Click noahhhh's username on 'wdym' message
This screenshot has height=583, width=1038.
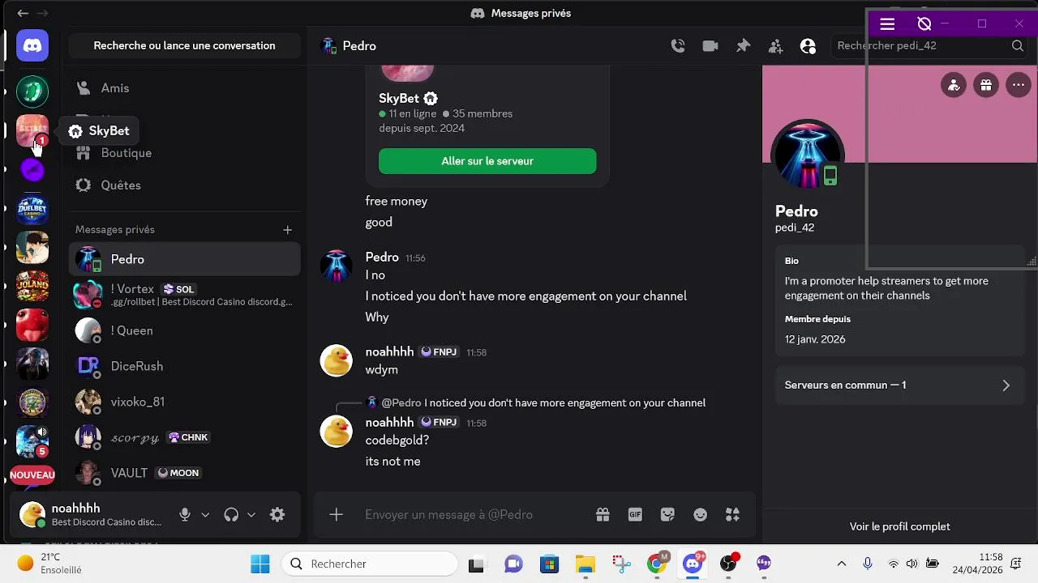click(x=389, y=352)
